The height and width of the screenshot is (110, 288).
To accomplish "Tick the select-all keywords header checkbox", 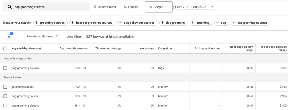I will pyautogui.click(x=5, y=49).
